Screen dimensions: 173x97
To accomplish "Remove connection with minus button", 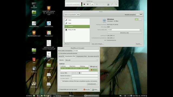I will [68, 44].
